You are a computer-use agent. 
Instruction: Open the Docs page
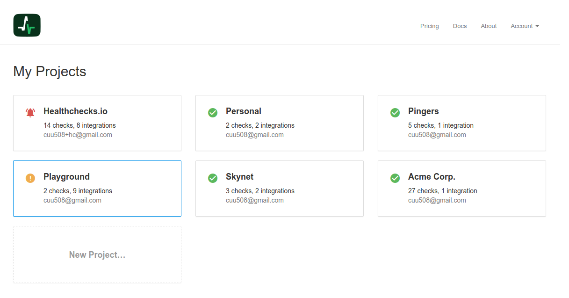point(460,26)
